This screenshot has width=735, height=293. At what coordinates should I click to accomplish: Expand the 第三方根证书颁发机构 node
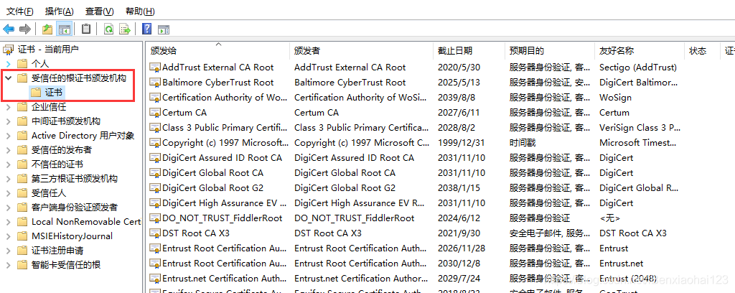click(x=8, y=179)
